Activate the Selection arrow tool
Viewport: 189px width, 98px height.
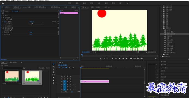coord(53,64)
